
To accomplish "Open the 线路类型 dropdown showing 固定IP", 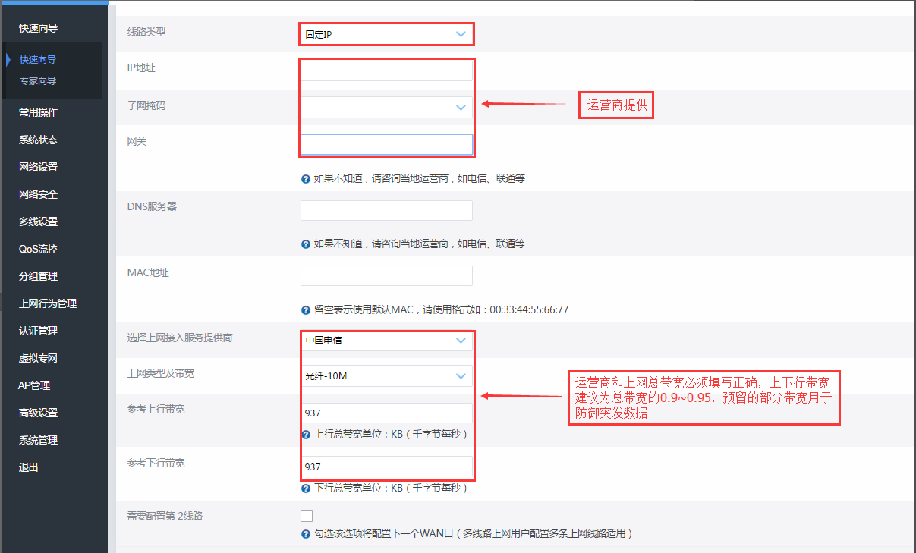I will [x=386, y=34].
